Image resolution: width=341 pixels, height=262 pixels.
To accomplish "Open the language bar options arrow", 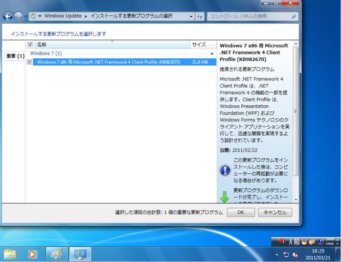I will tap(338, 243).
